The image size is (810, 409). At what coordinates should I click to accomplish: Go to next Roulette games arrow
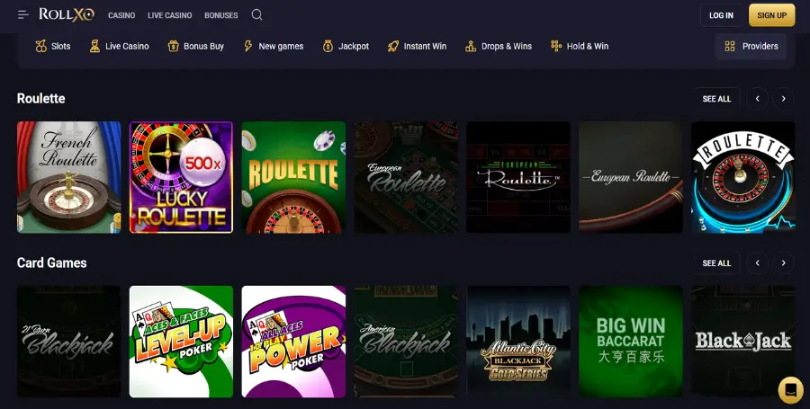click(783, 99)
